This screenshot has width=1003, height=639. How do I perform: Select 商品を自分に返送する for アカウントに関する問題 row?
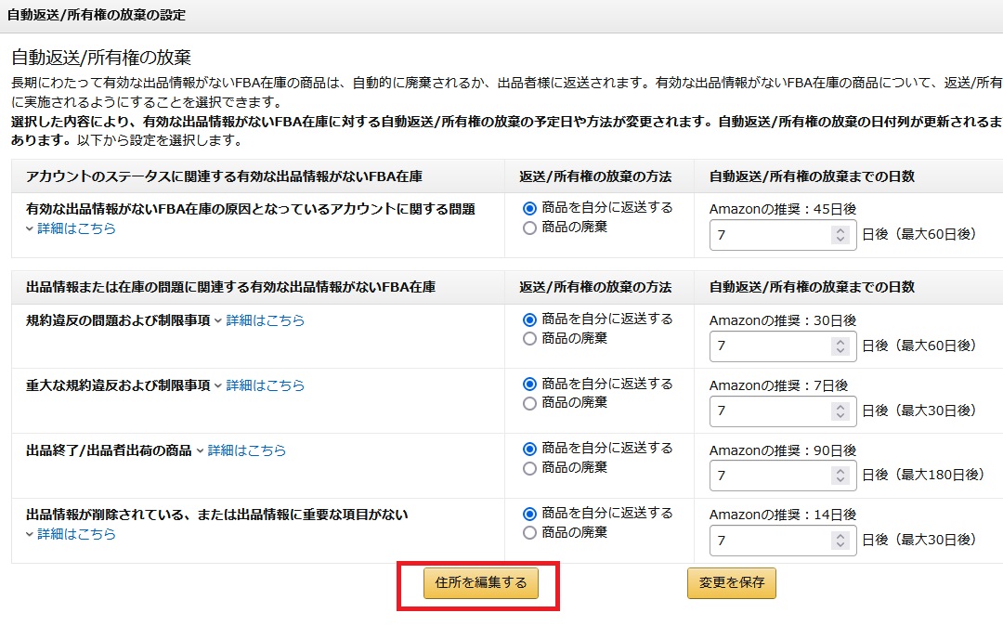click(x=529, y=209)
